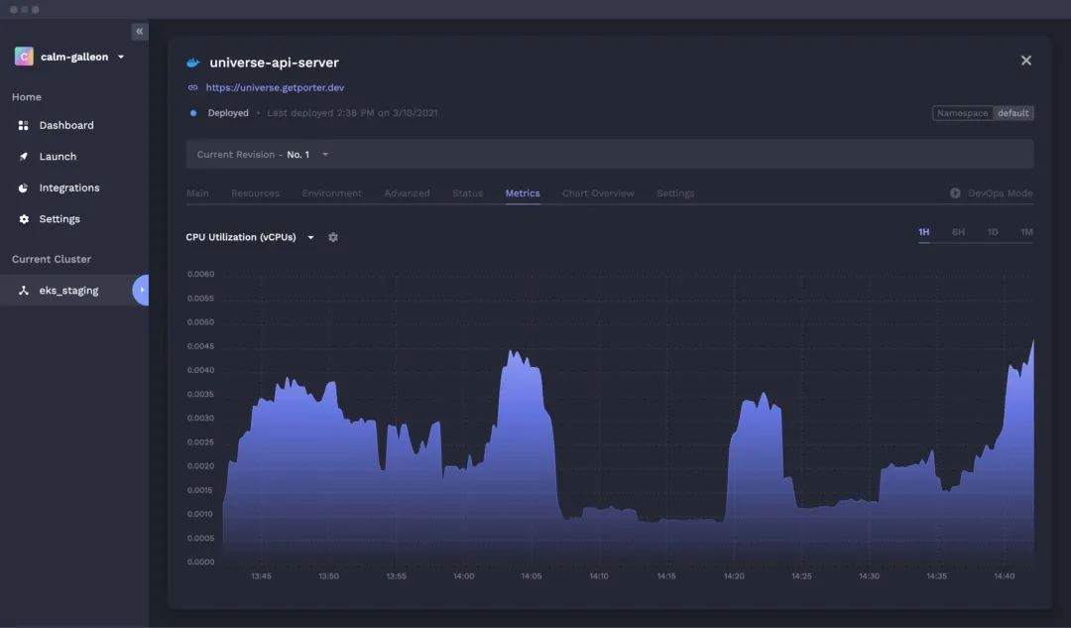Click the Dashboard grid icon
The height and width of the screenshot is (628, 1071).
[x=23, y=125]
